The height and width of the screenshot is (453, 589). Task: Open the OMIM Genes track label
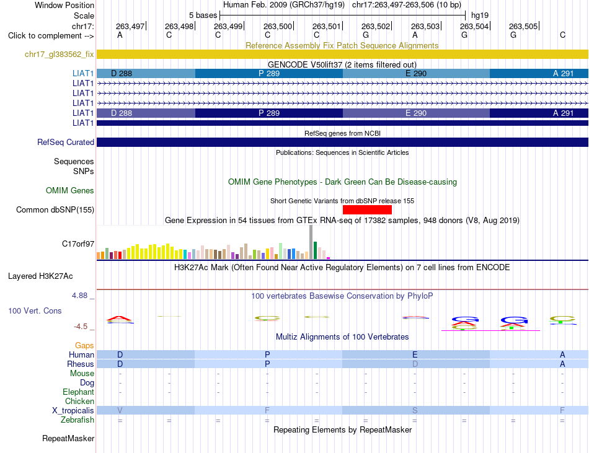click(x=70, y=191)
